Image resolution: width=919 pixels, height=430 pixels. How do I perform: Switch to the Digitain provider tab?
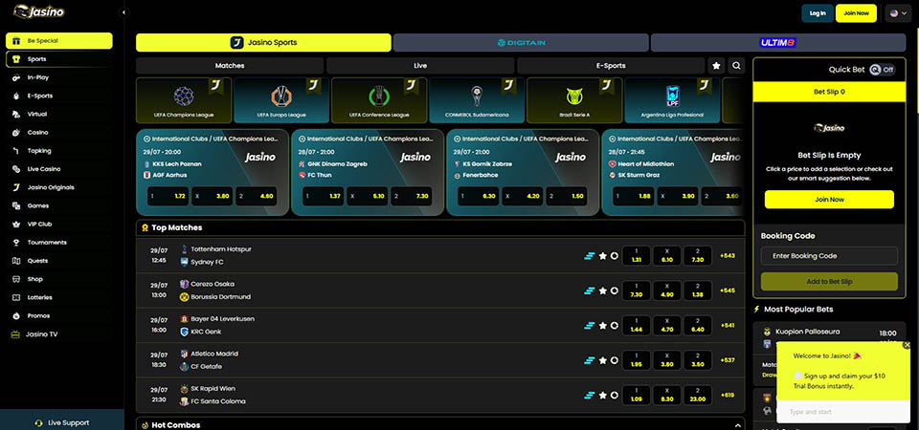tap(521, 43)
